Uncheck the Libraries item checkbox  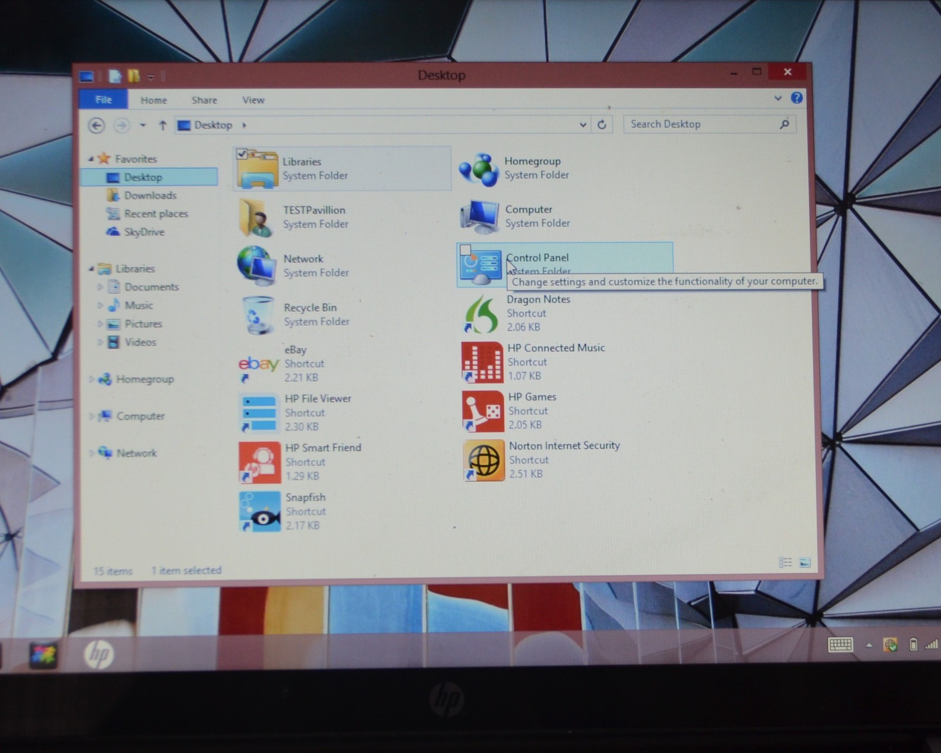point(242,154)
